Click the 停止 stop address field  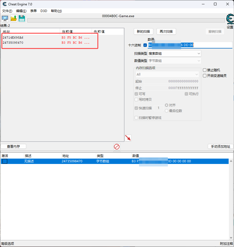(x=171, y=88)
